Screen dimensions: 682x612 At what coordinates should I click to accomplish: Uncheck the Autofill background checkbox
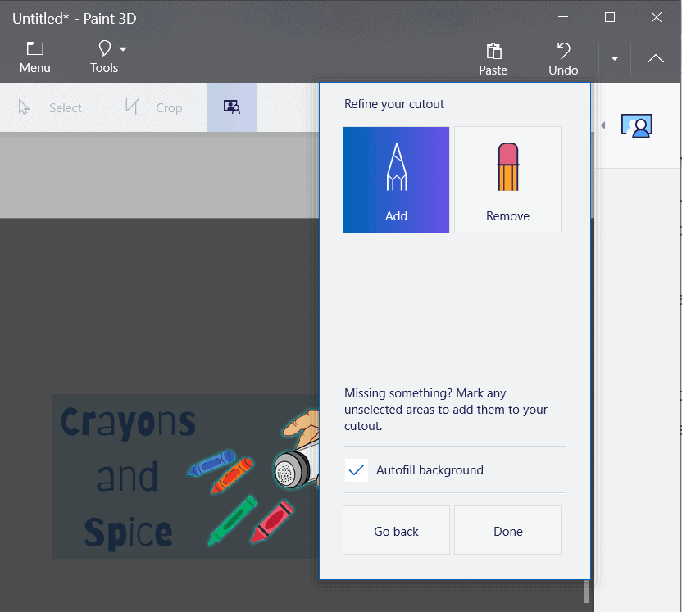357,470
